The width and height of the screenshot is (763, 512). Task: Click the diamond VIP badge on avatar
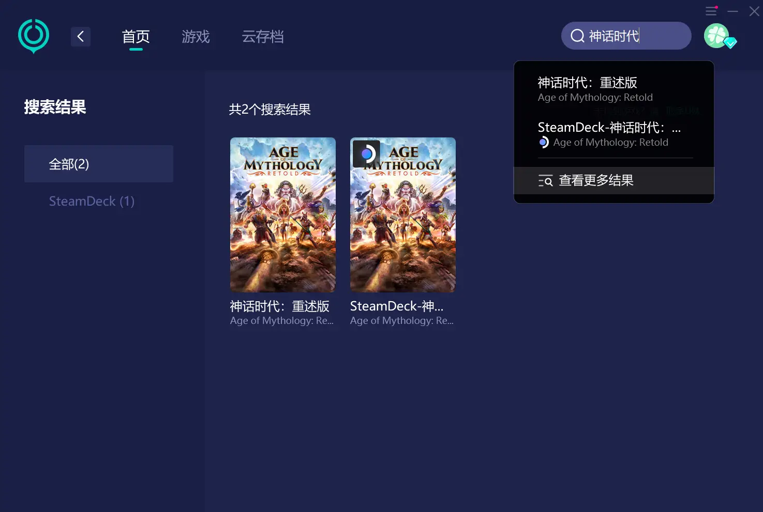point(730,43)
